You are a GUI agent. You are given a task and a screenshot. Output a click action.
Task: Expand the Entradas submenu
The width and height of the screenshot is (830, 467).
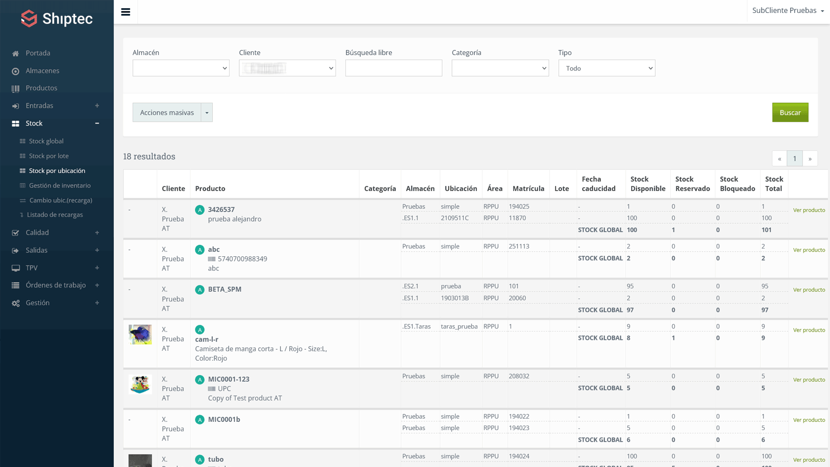tap(97, 106)
